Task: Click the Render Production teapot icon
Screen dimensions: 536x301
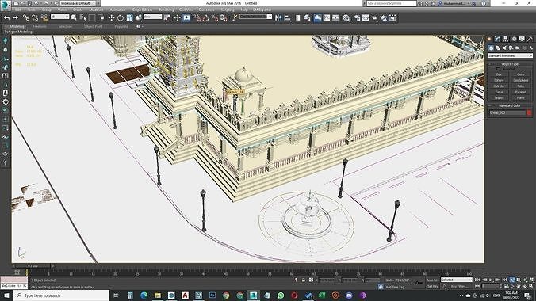Action: point(375,17)
